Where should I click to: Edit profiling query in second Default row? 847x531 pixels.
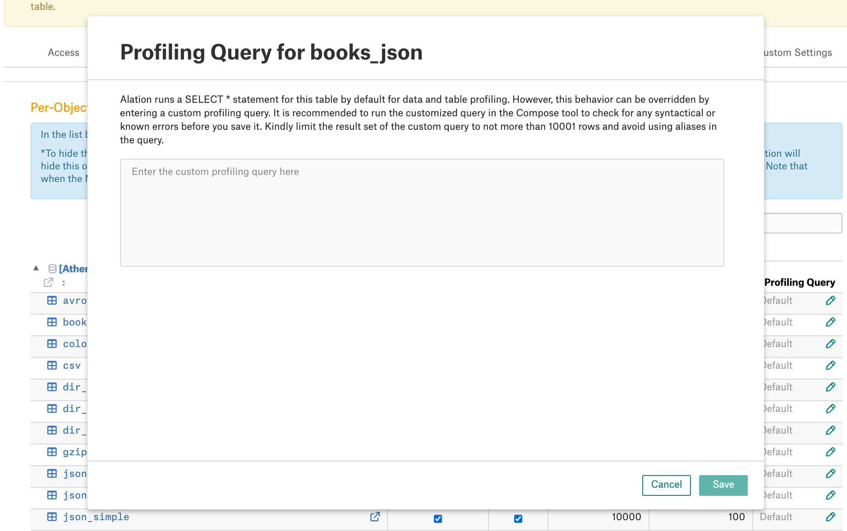pos(830,322)
